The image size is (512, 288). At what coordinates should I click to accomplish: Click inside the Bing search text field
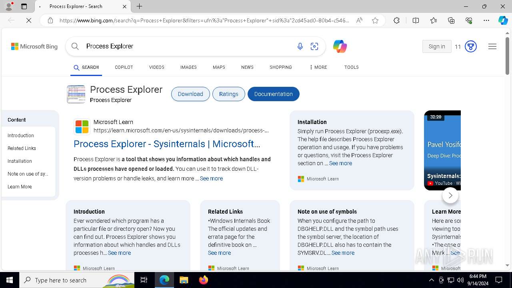tap(188, 46)
